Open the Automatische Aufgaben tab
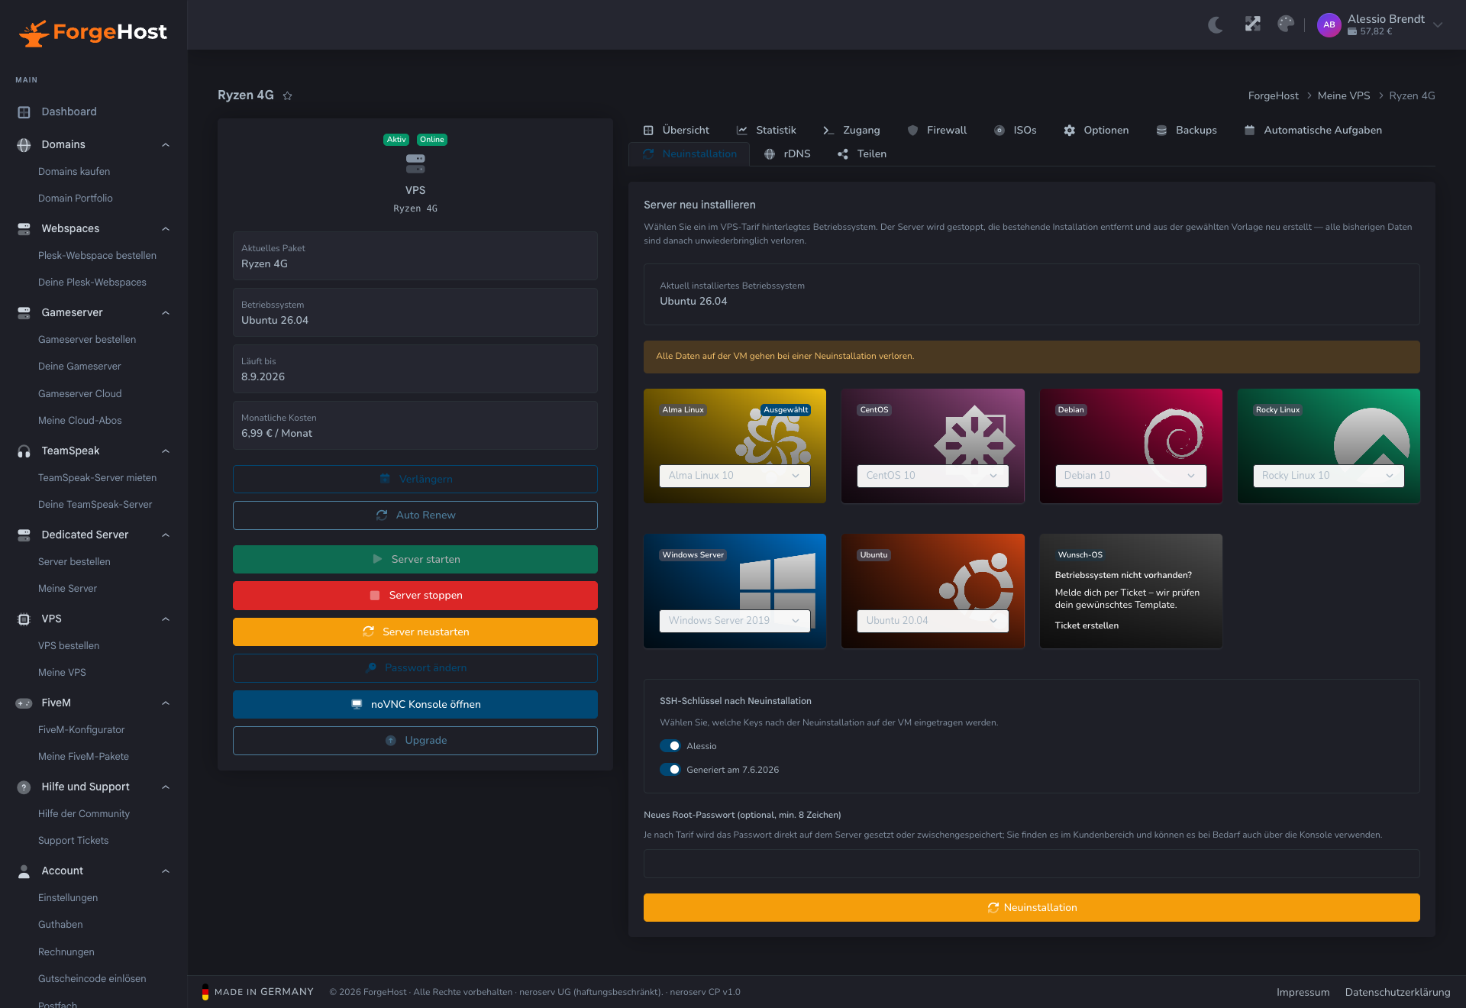 pyautogui.click(x=1313, y=131)
